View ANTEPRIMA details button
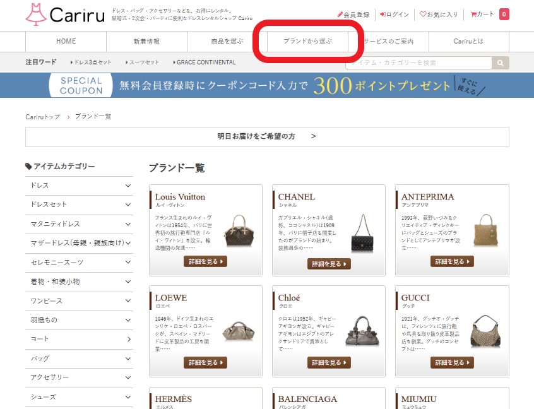 (452, 261)
